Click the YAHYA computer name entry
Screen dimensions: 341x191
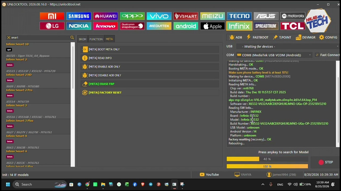[243, 175]
